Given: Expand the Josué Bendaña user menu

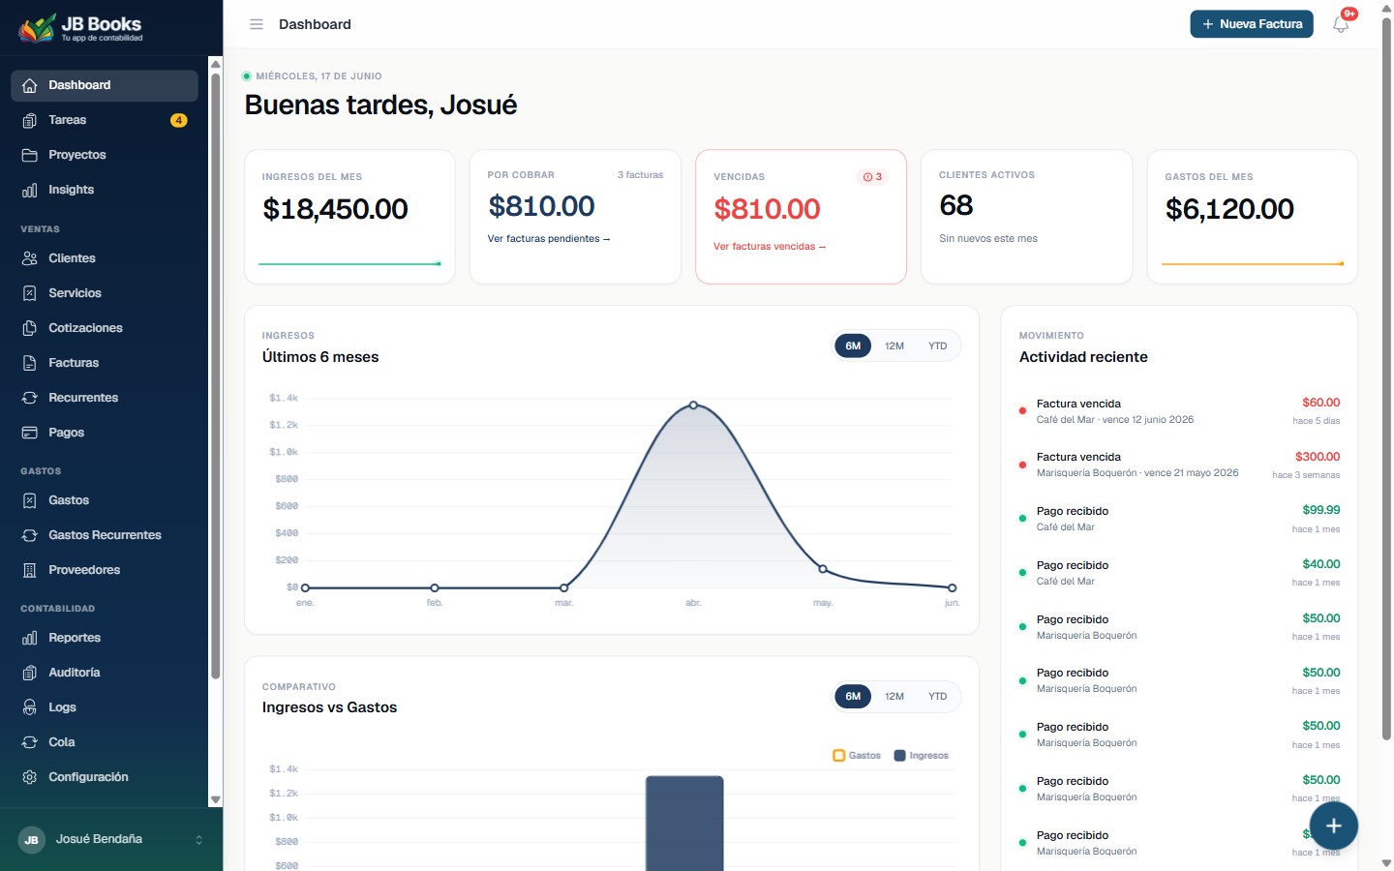Looking at the screenshot, I should [x=111, y=839].
